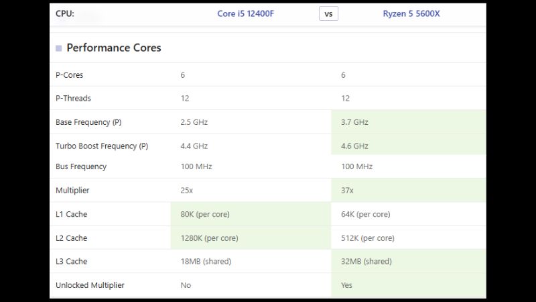Select the 18MB (shared) value

(x=206, y=261)
